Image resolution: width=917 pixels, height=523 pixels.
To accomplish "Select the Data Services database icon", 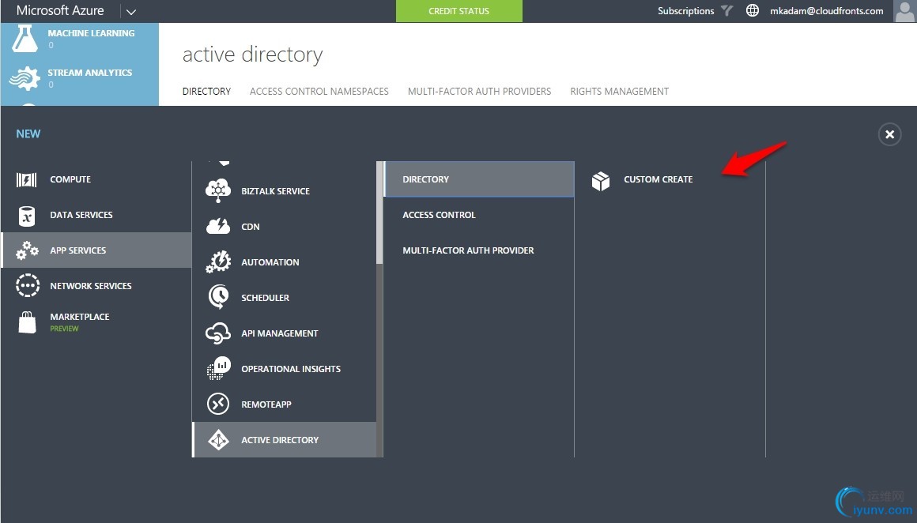I will click(27, 216).
